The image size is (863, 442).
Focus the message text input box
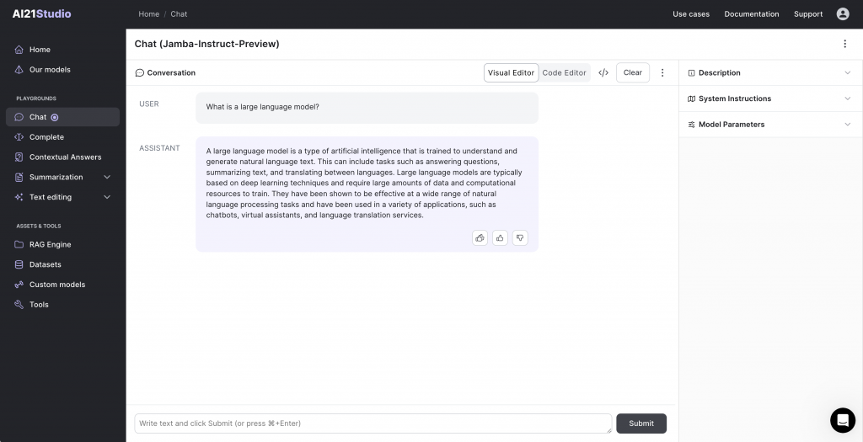pyautogui.click(x=373, y=423)
